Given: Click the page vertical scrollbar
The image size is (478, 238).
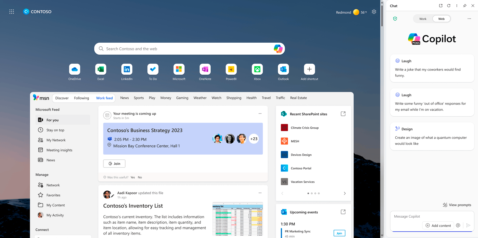Looking at the screenshot, I should tap(382, 16).
